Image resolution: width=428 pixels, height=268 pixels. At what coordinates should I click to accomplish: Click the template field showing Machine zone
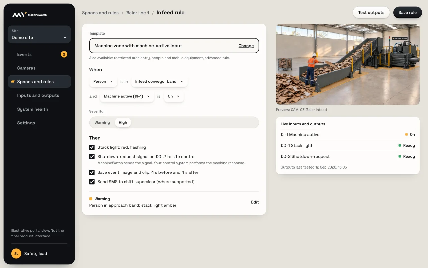(x=174, y=46)
